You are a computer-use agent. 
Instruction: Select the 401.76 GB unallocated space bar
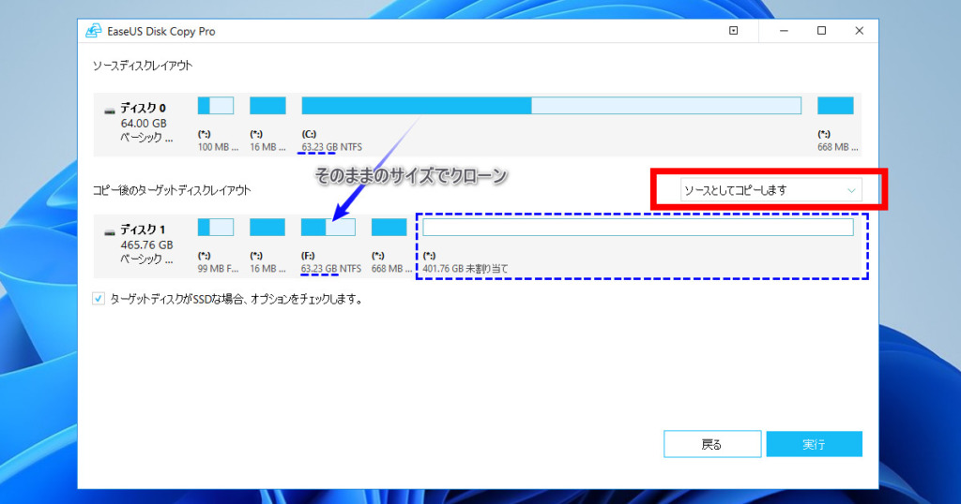click(637, 227)
